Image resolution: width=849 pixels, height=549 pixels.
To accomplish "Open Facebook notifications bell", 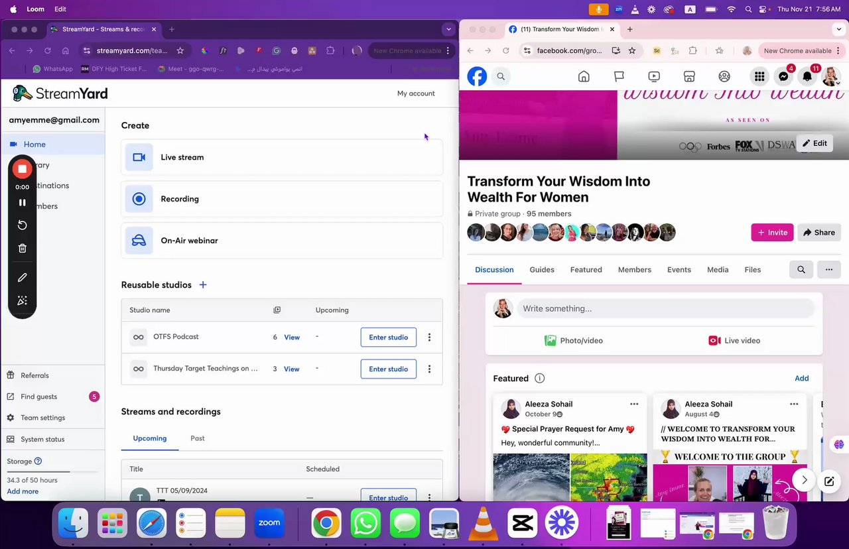I will [807, 76].
